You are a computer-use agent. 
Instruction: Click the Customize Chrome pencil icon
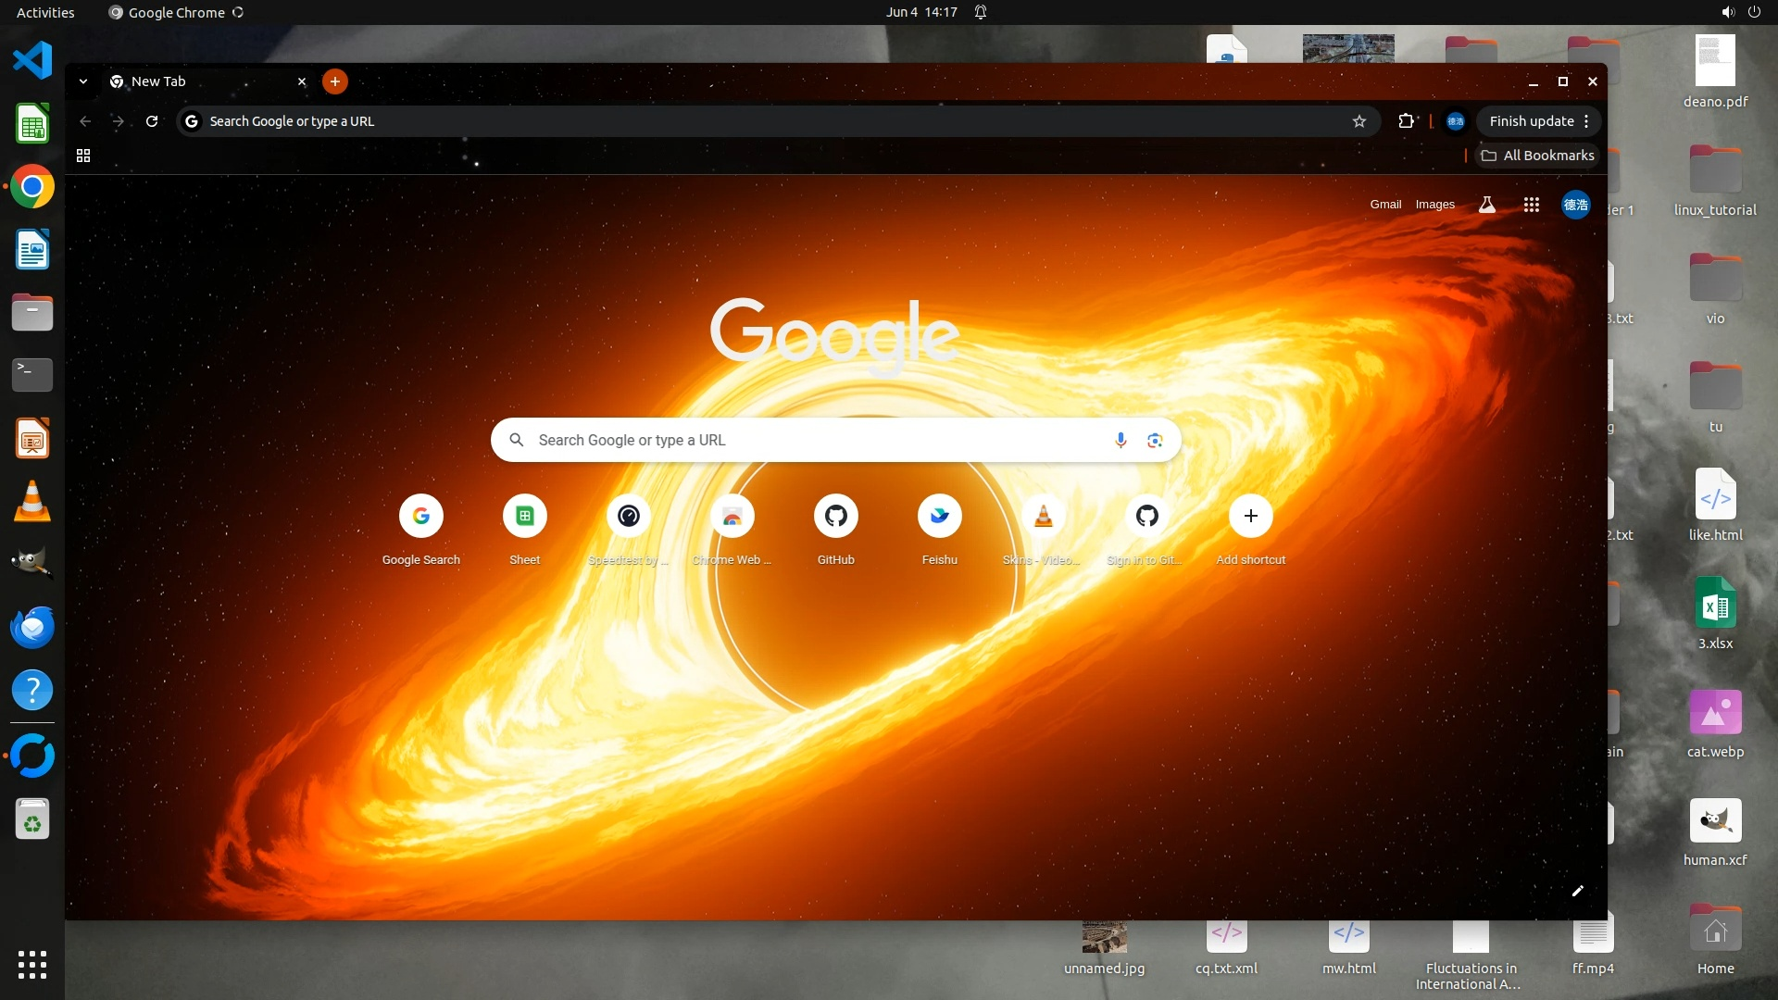1578,891
